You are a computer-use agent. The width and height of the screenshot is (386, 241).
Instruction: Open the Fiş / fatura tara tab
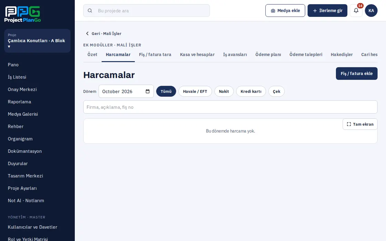[155, 55]
